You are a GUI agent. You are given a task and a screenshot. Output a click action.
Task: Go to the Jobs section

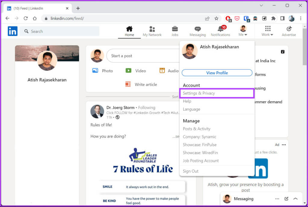(x=175, y=31)
